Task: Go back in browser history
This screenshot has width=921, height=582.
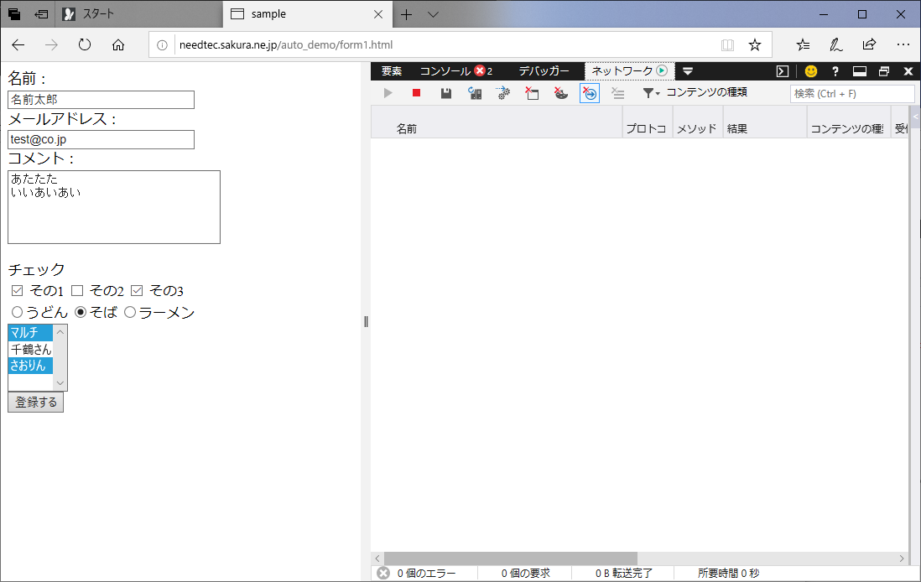Action: (18, 44)
